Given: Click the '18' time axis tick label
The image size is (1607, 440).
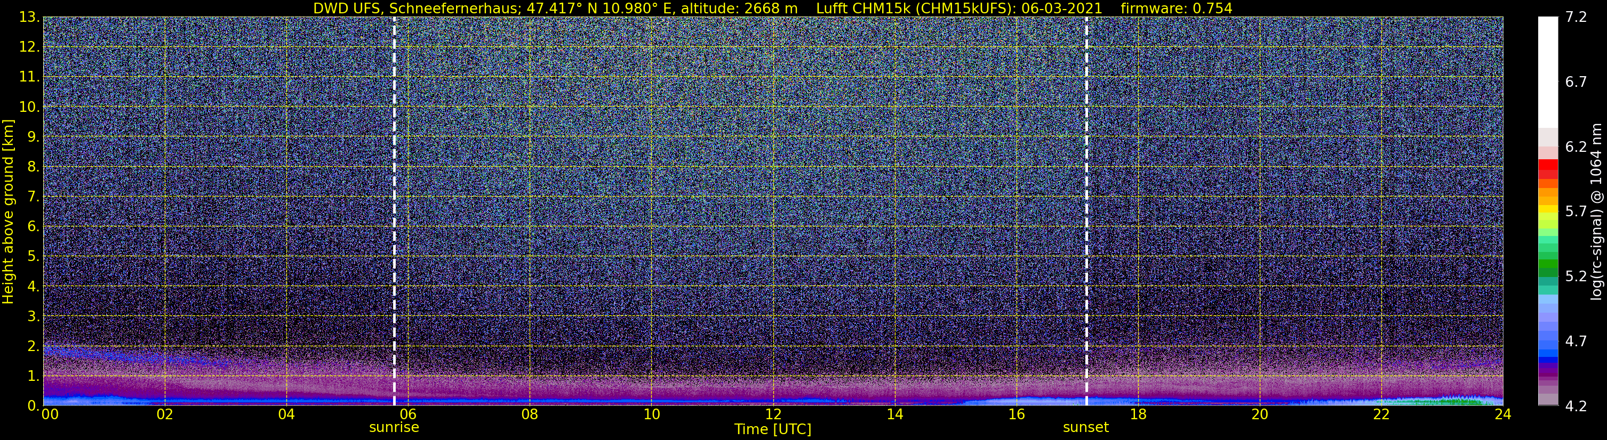Looking at the screenshot, I should (1138, 414).
